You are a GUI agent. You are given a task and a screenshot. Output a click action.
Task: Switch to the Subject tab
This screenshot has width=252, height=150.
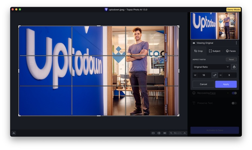tap(215, 51)
